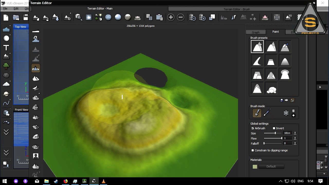329x185 pixels.
Task: Click the snowflake freeze icon
Action: 286,113
